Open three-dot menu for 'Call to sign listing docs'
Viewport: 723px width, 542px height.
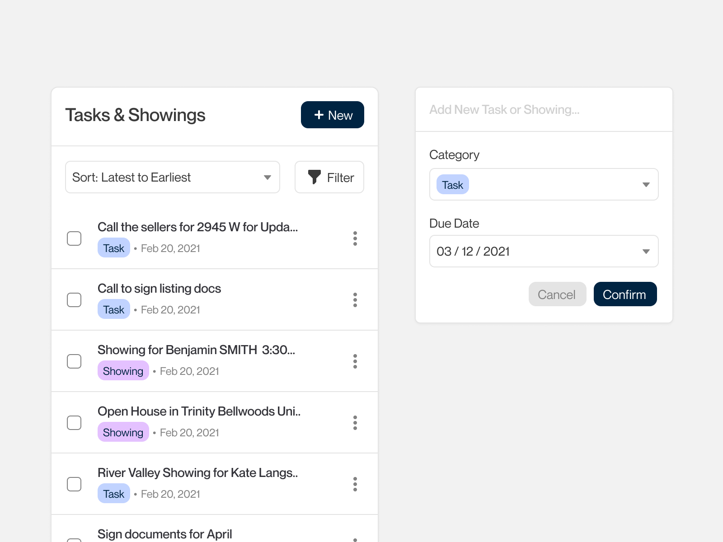pos(355,300)
